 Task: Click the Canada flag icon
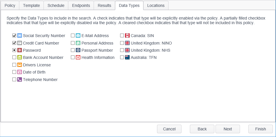coord(127,36)
